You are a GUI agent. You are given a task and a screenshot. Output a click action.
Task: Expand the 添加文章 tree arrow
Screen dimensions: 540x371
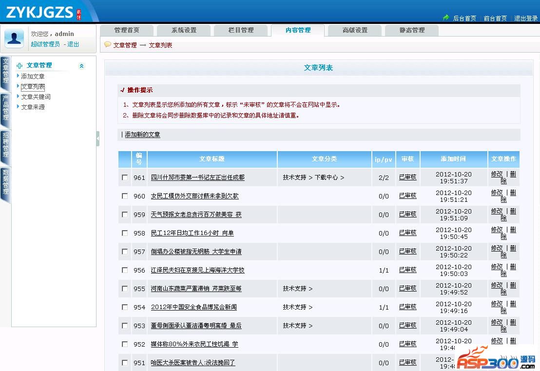tap(18, 76)
